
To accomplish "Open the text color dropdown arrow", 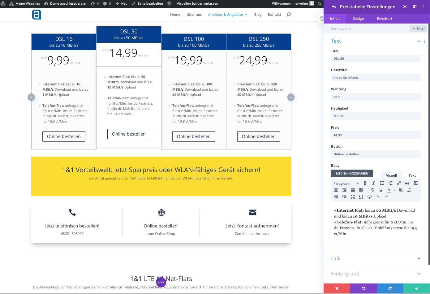I will 394,190.
